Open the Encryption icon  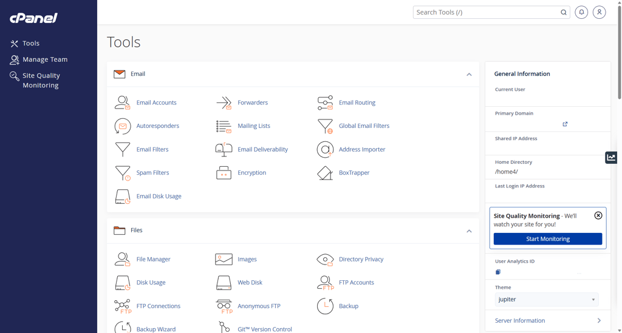[x=224, y=173]
